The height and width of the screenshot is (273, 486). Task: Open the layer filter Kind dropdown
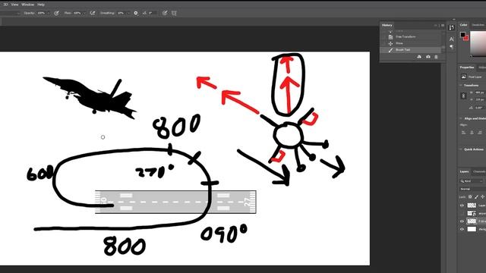point(472,181)
